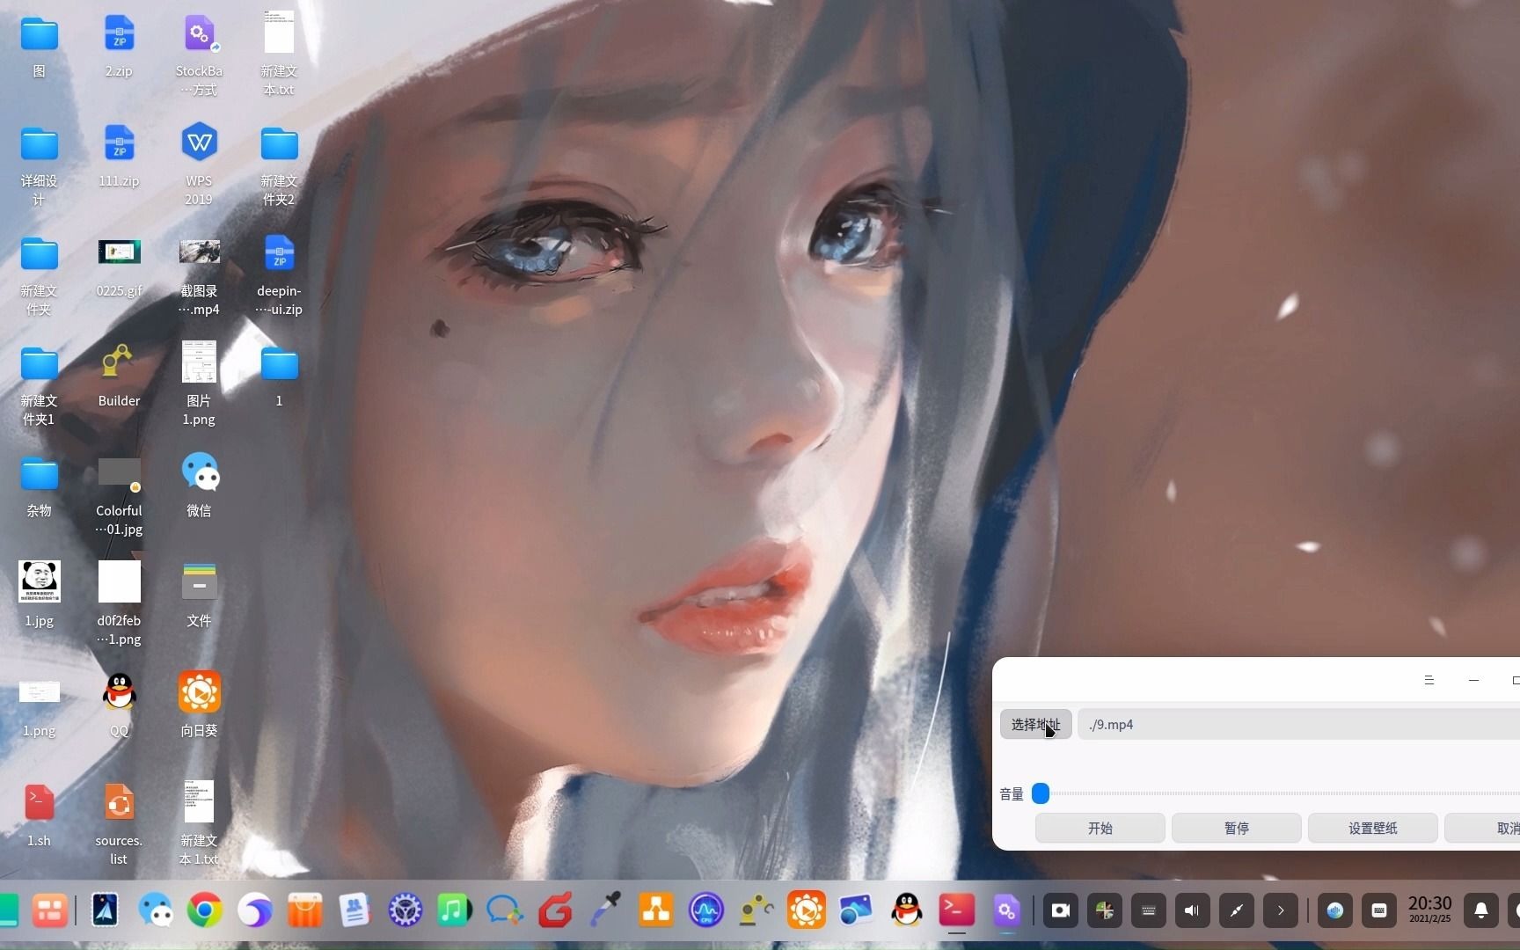Select the 详细设计 desktop folder
The width and height of the screenshot is (1520, 950).
pyautogui.click(x=39, y=164)
